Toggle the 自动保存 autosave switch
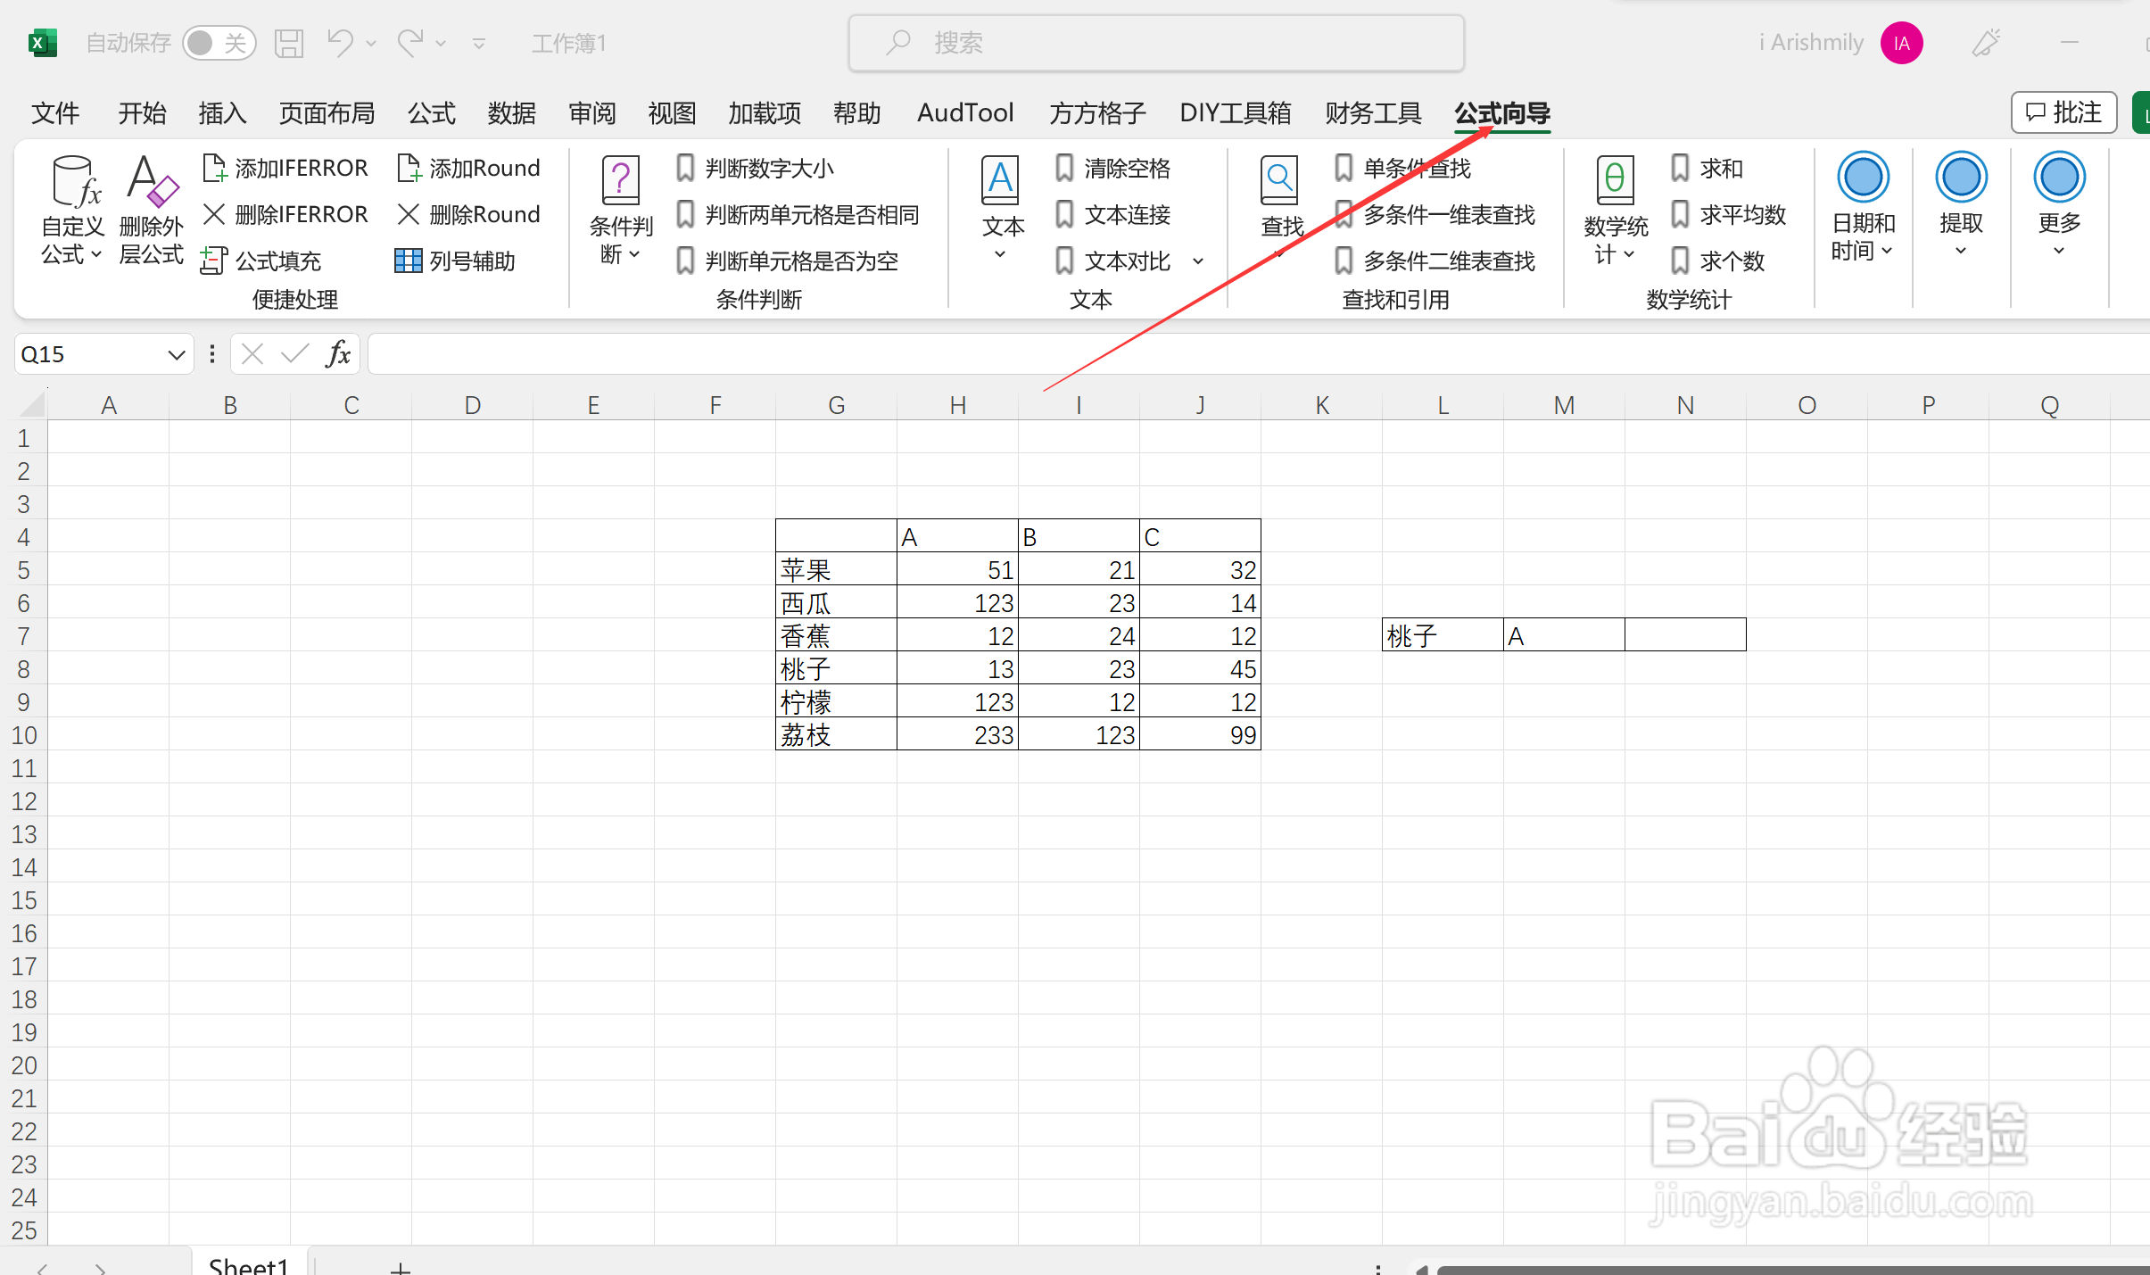 (219, 43)
